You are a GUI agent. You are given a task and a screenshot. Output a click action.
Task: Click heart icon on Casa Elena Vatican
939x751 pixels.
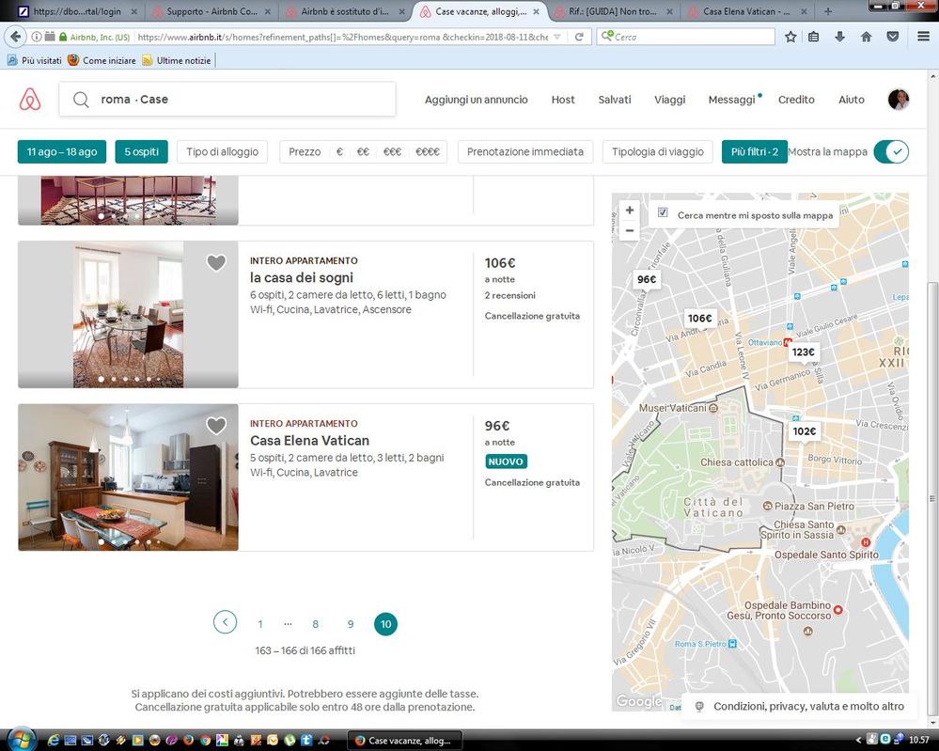pos(216,426)
